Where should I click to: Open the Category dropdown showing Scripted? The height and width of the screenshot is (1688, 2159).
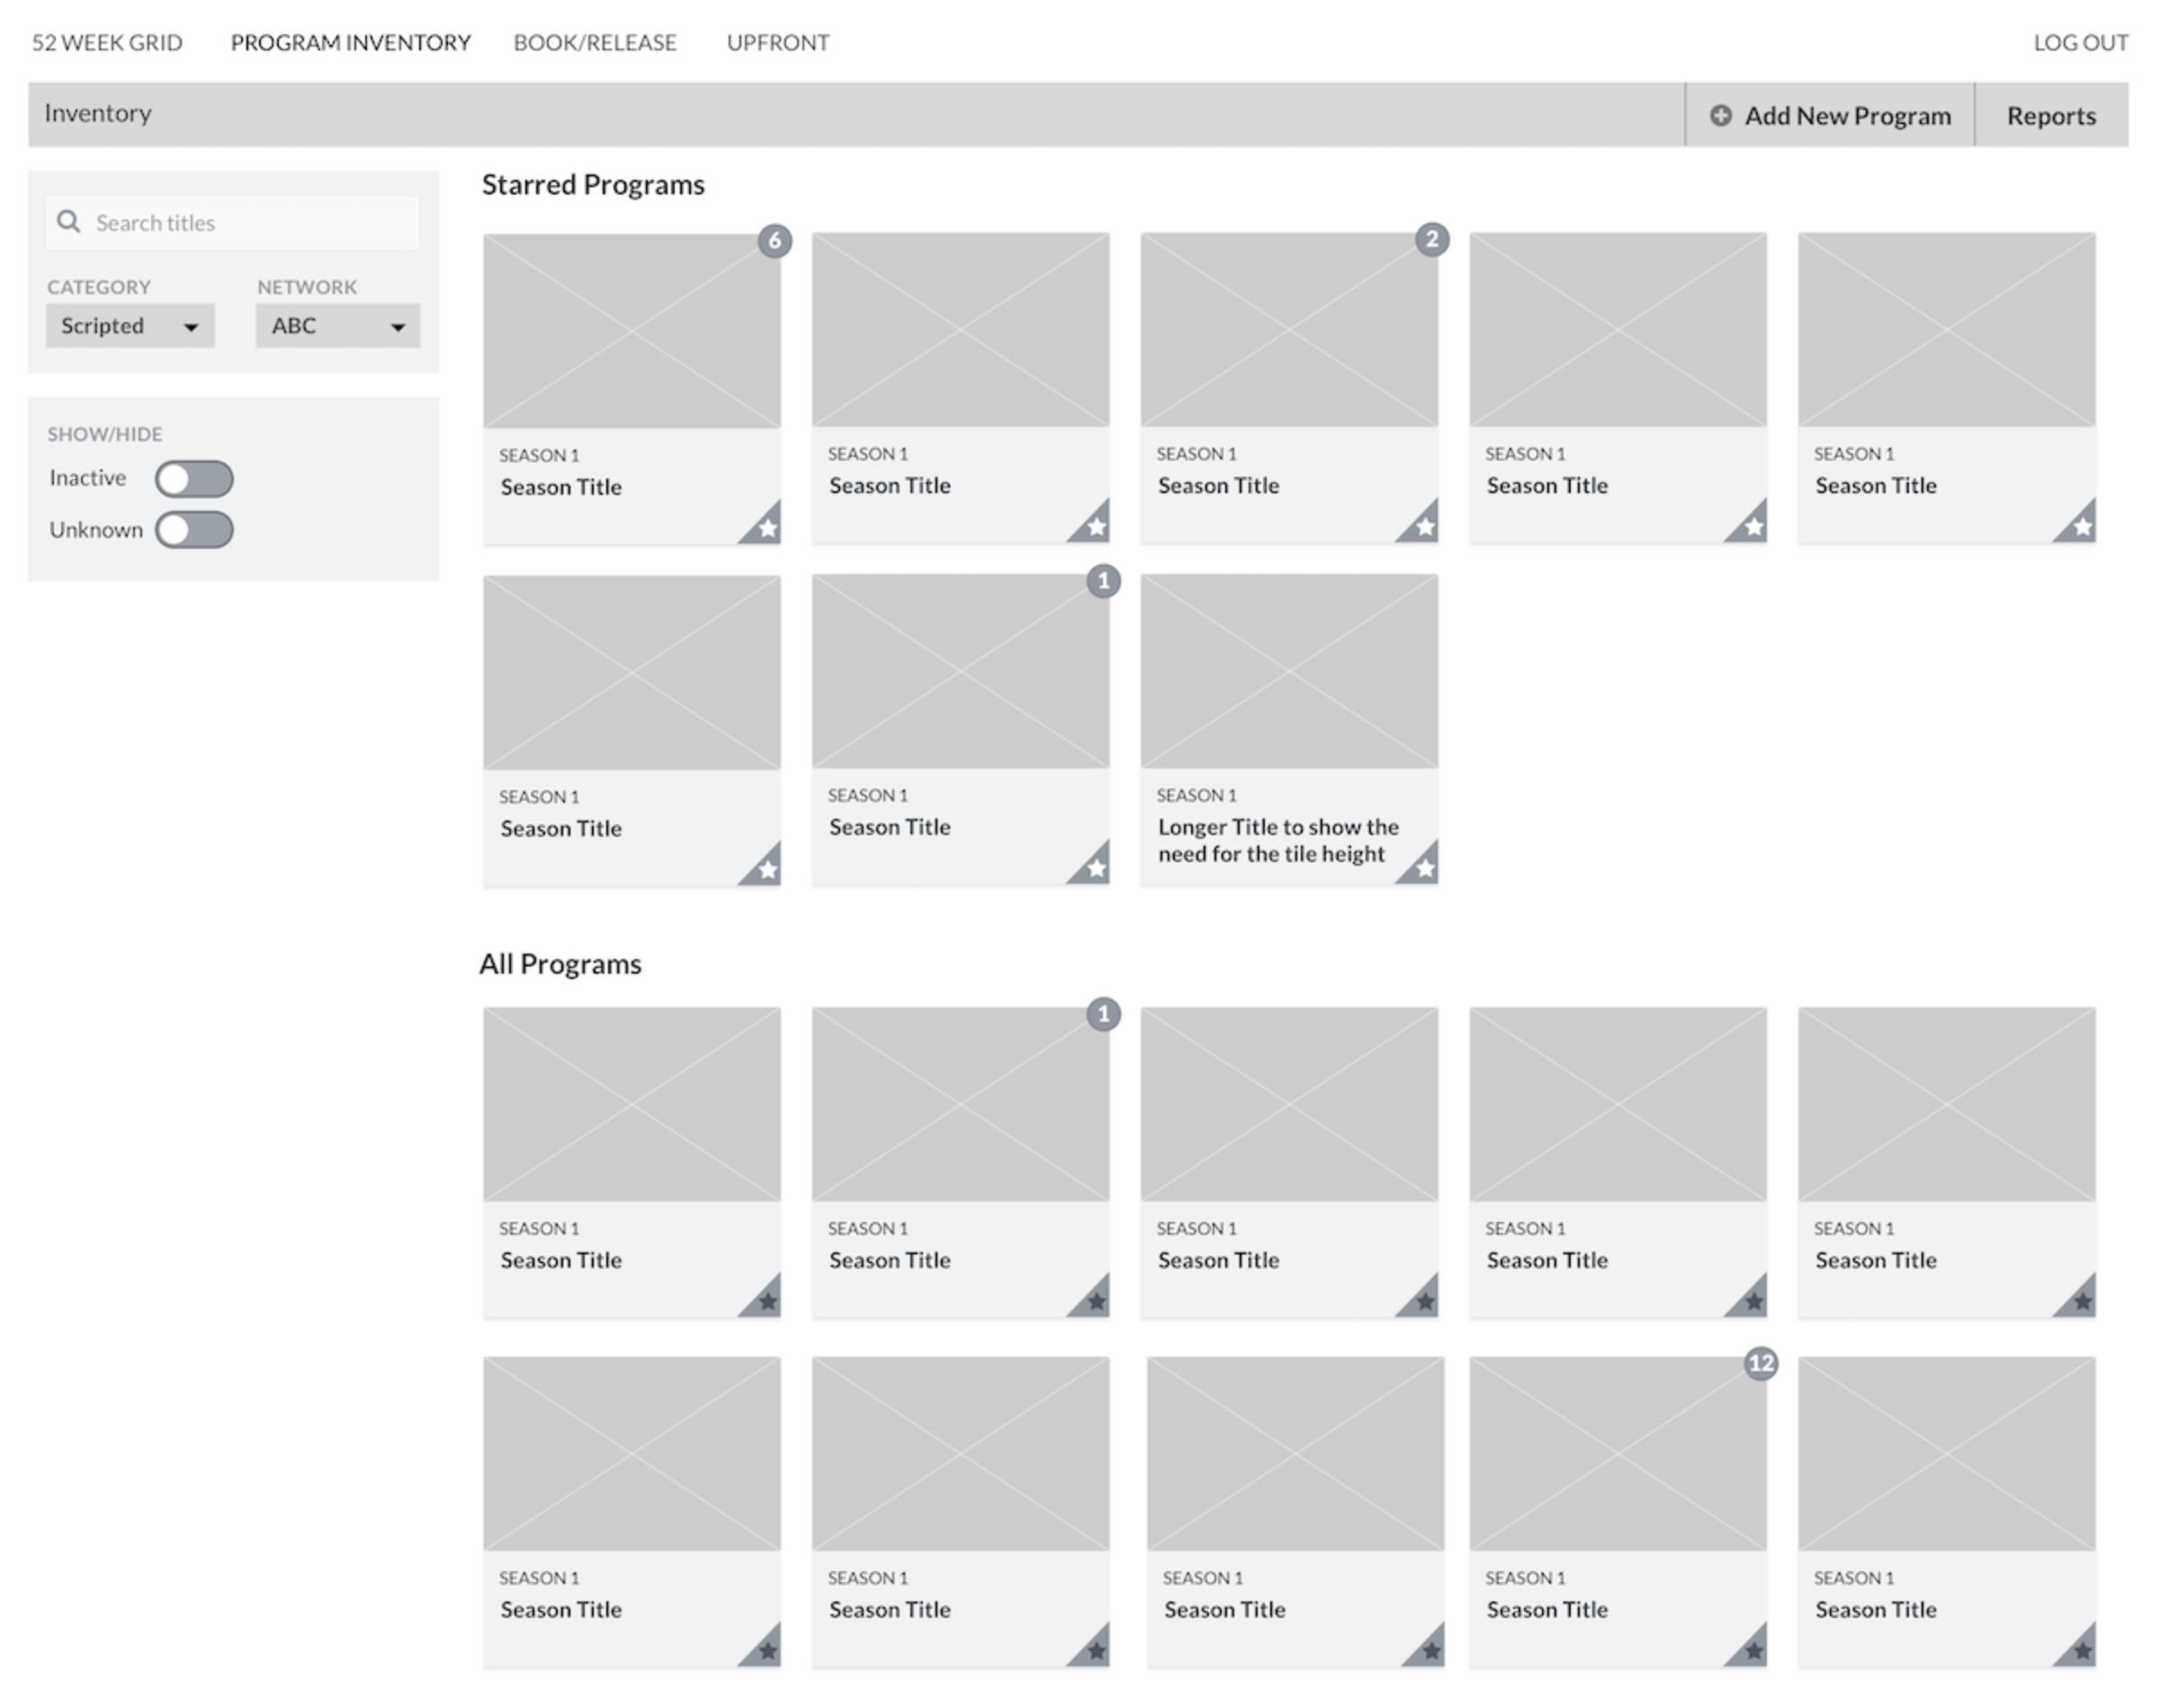pos(130,326)
